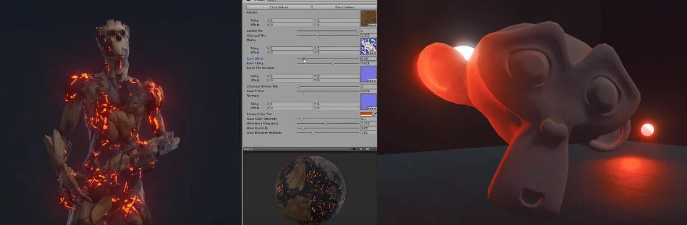Screen dimensions: 687x225
Task: Open the Ember Color Tint color swatch
Action: [x=366, y=114]
